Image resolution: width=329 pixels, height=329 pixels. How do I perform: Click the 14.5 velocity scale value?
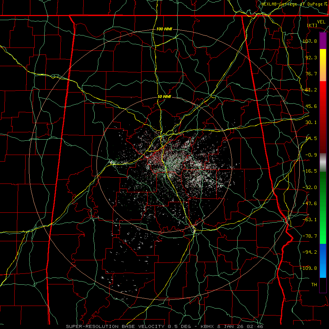click(x=311, y=139)
